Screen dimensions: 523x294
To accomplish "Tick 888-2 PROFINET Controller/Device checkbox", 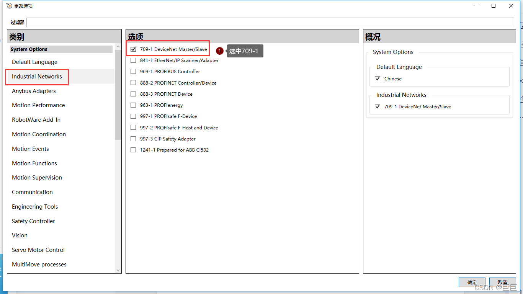I will [133, 83].
